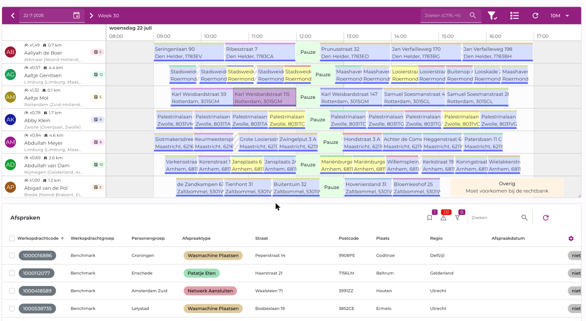Refresh the Afspraken list

pos(546,217)
